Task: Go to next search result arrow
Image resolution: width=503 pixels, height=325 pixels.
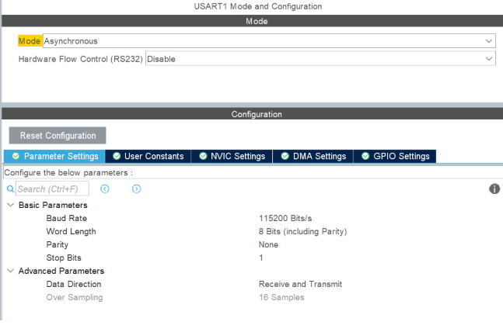Action: point(136,189)
